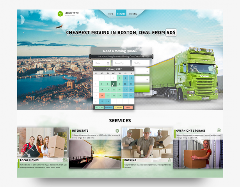This screenshot has width=240, height=187.
Task: Select February 4 in calendar
Action: point(132,78)
